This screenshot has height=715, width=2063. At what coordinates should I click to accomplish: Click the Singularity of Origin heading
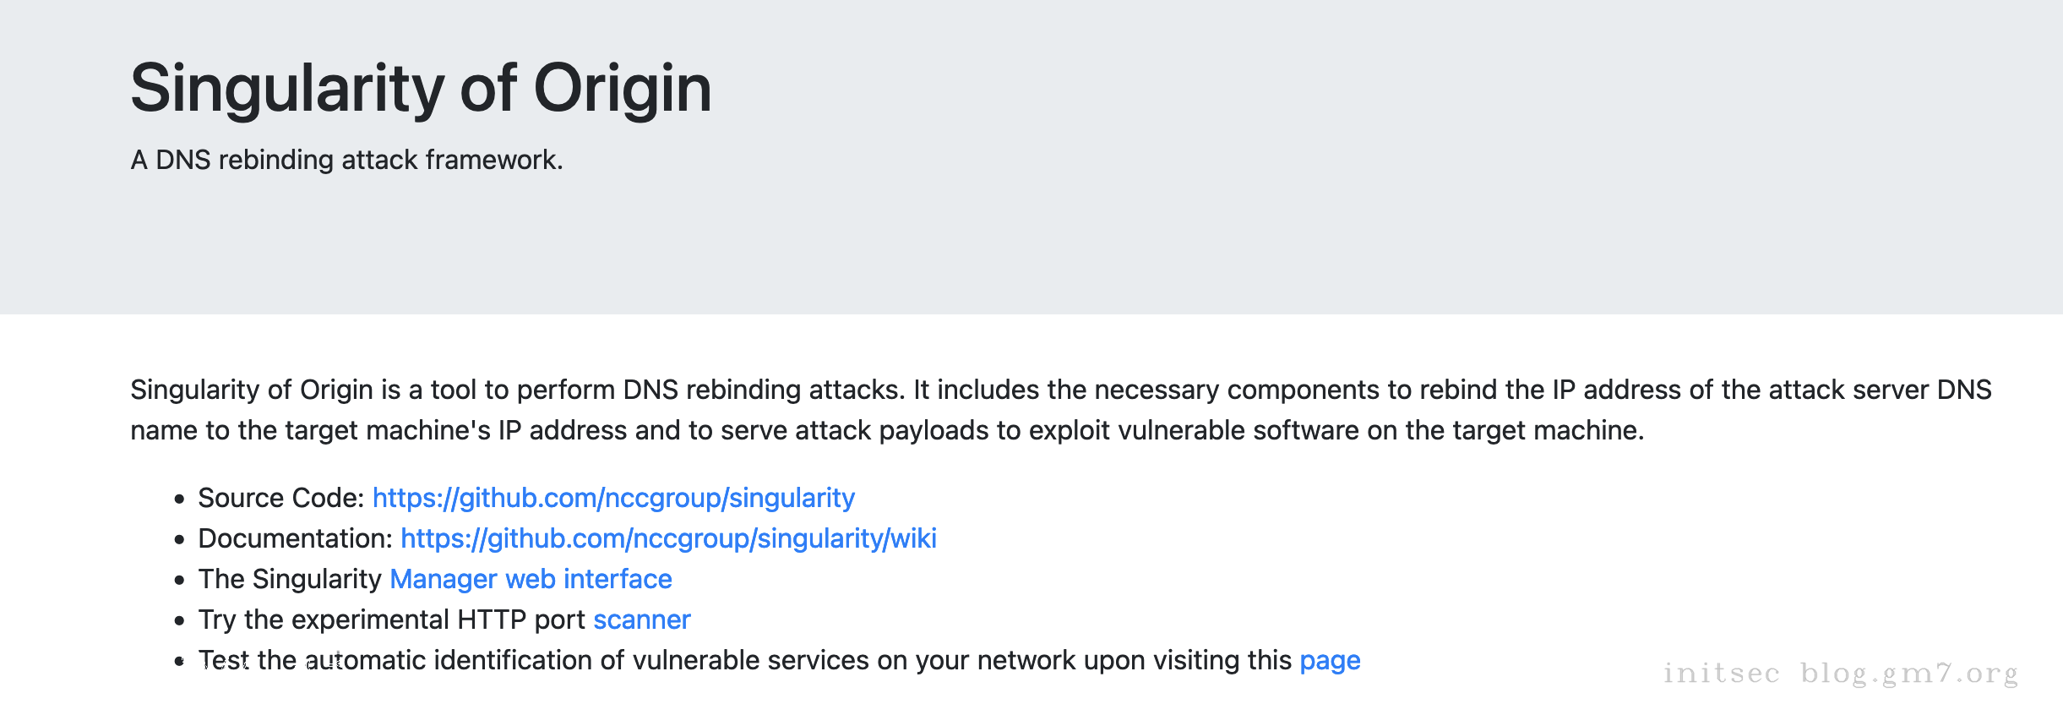coord(421,88)
